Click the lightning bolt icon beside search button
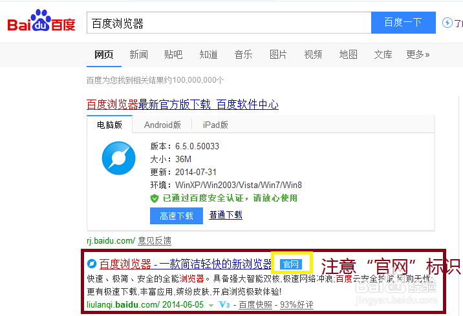Image resolution: width=463 pixels, height=316 pixels. tap(447, 23)
